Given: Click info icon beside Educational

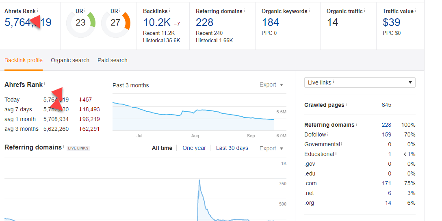Looking at the screenshot, I should coord(336,154).
